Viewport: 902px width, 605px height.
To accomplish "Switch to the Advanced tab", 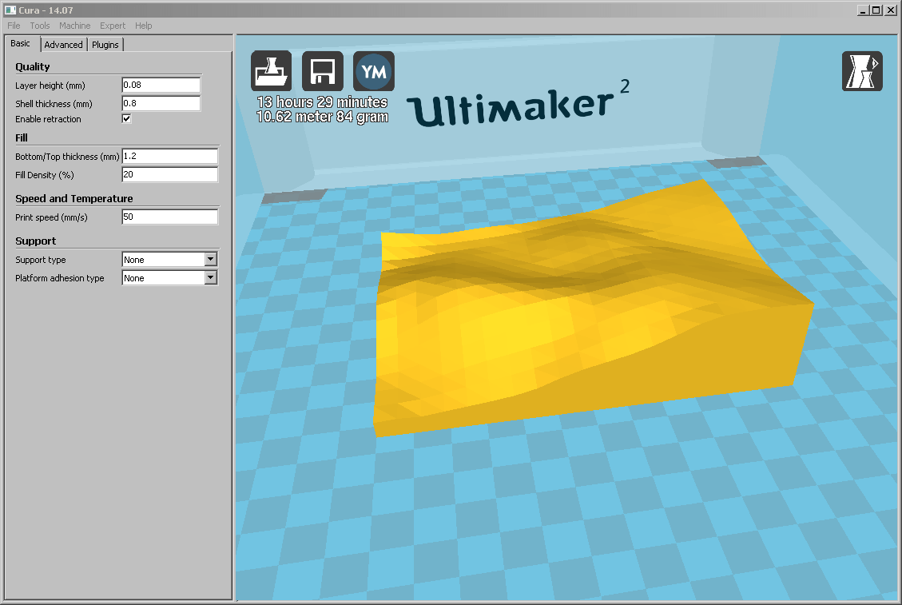I will tap(63, 44).
